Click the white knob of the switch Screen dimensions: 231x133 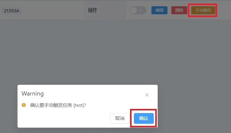134,10
